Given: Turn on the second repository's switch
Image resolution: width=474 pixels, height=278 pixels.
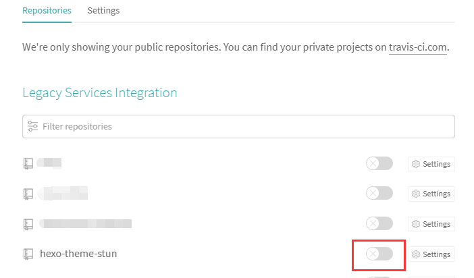Looking at the screenshot, I should pos(379,194).
